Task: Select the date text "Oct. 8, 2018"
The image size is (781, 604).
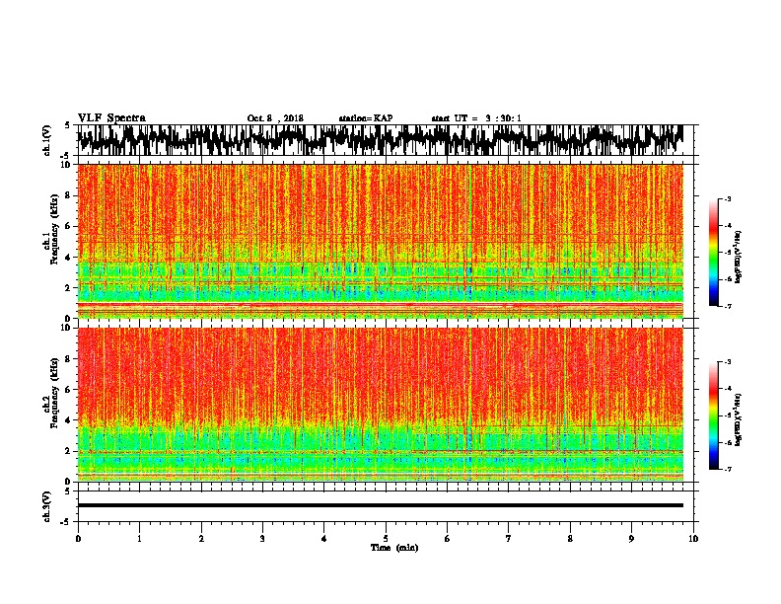Action: coord(275,118)
